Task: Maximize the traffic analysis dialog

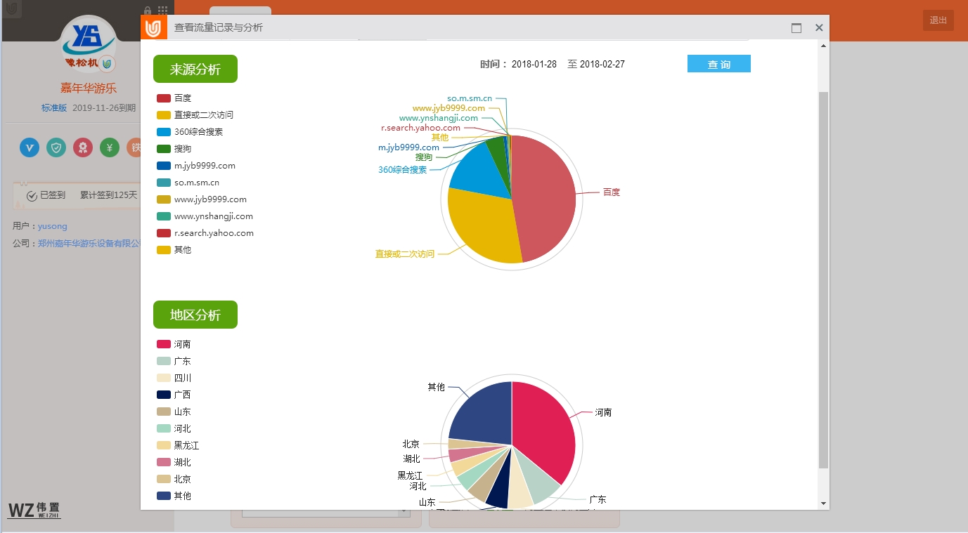Action: (x=796, y=28)
